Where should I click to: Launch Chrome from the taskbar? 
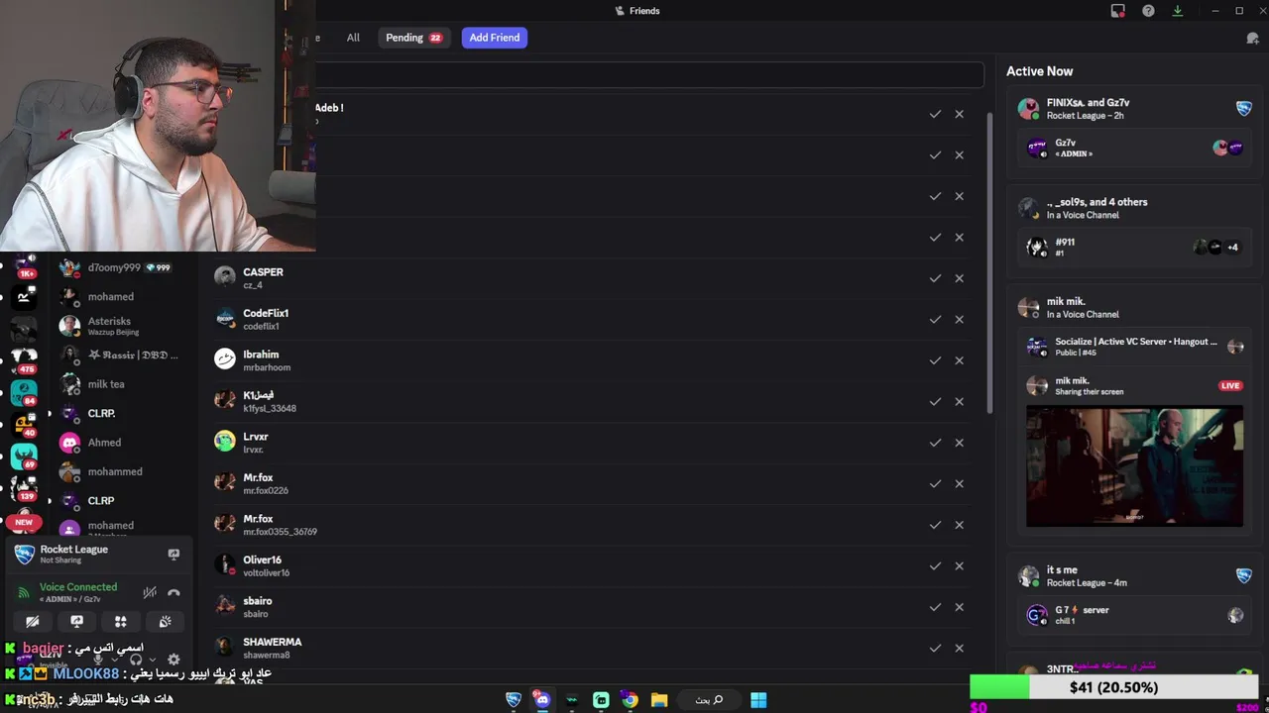click(x=630, y=700)
